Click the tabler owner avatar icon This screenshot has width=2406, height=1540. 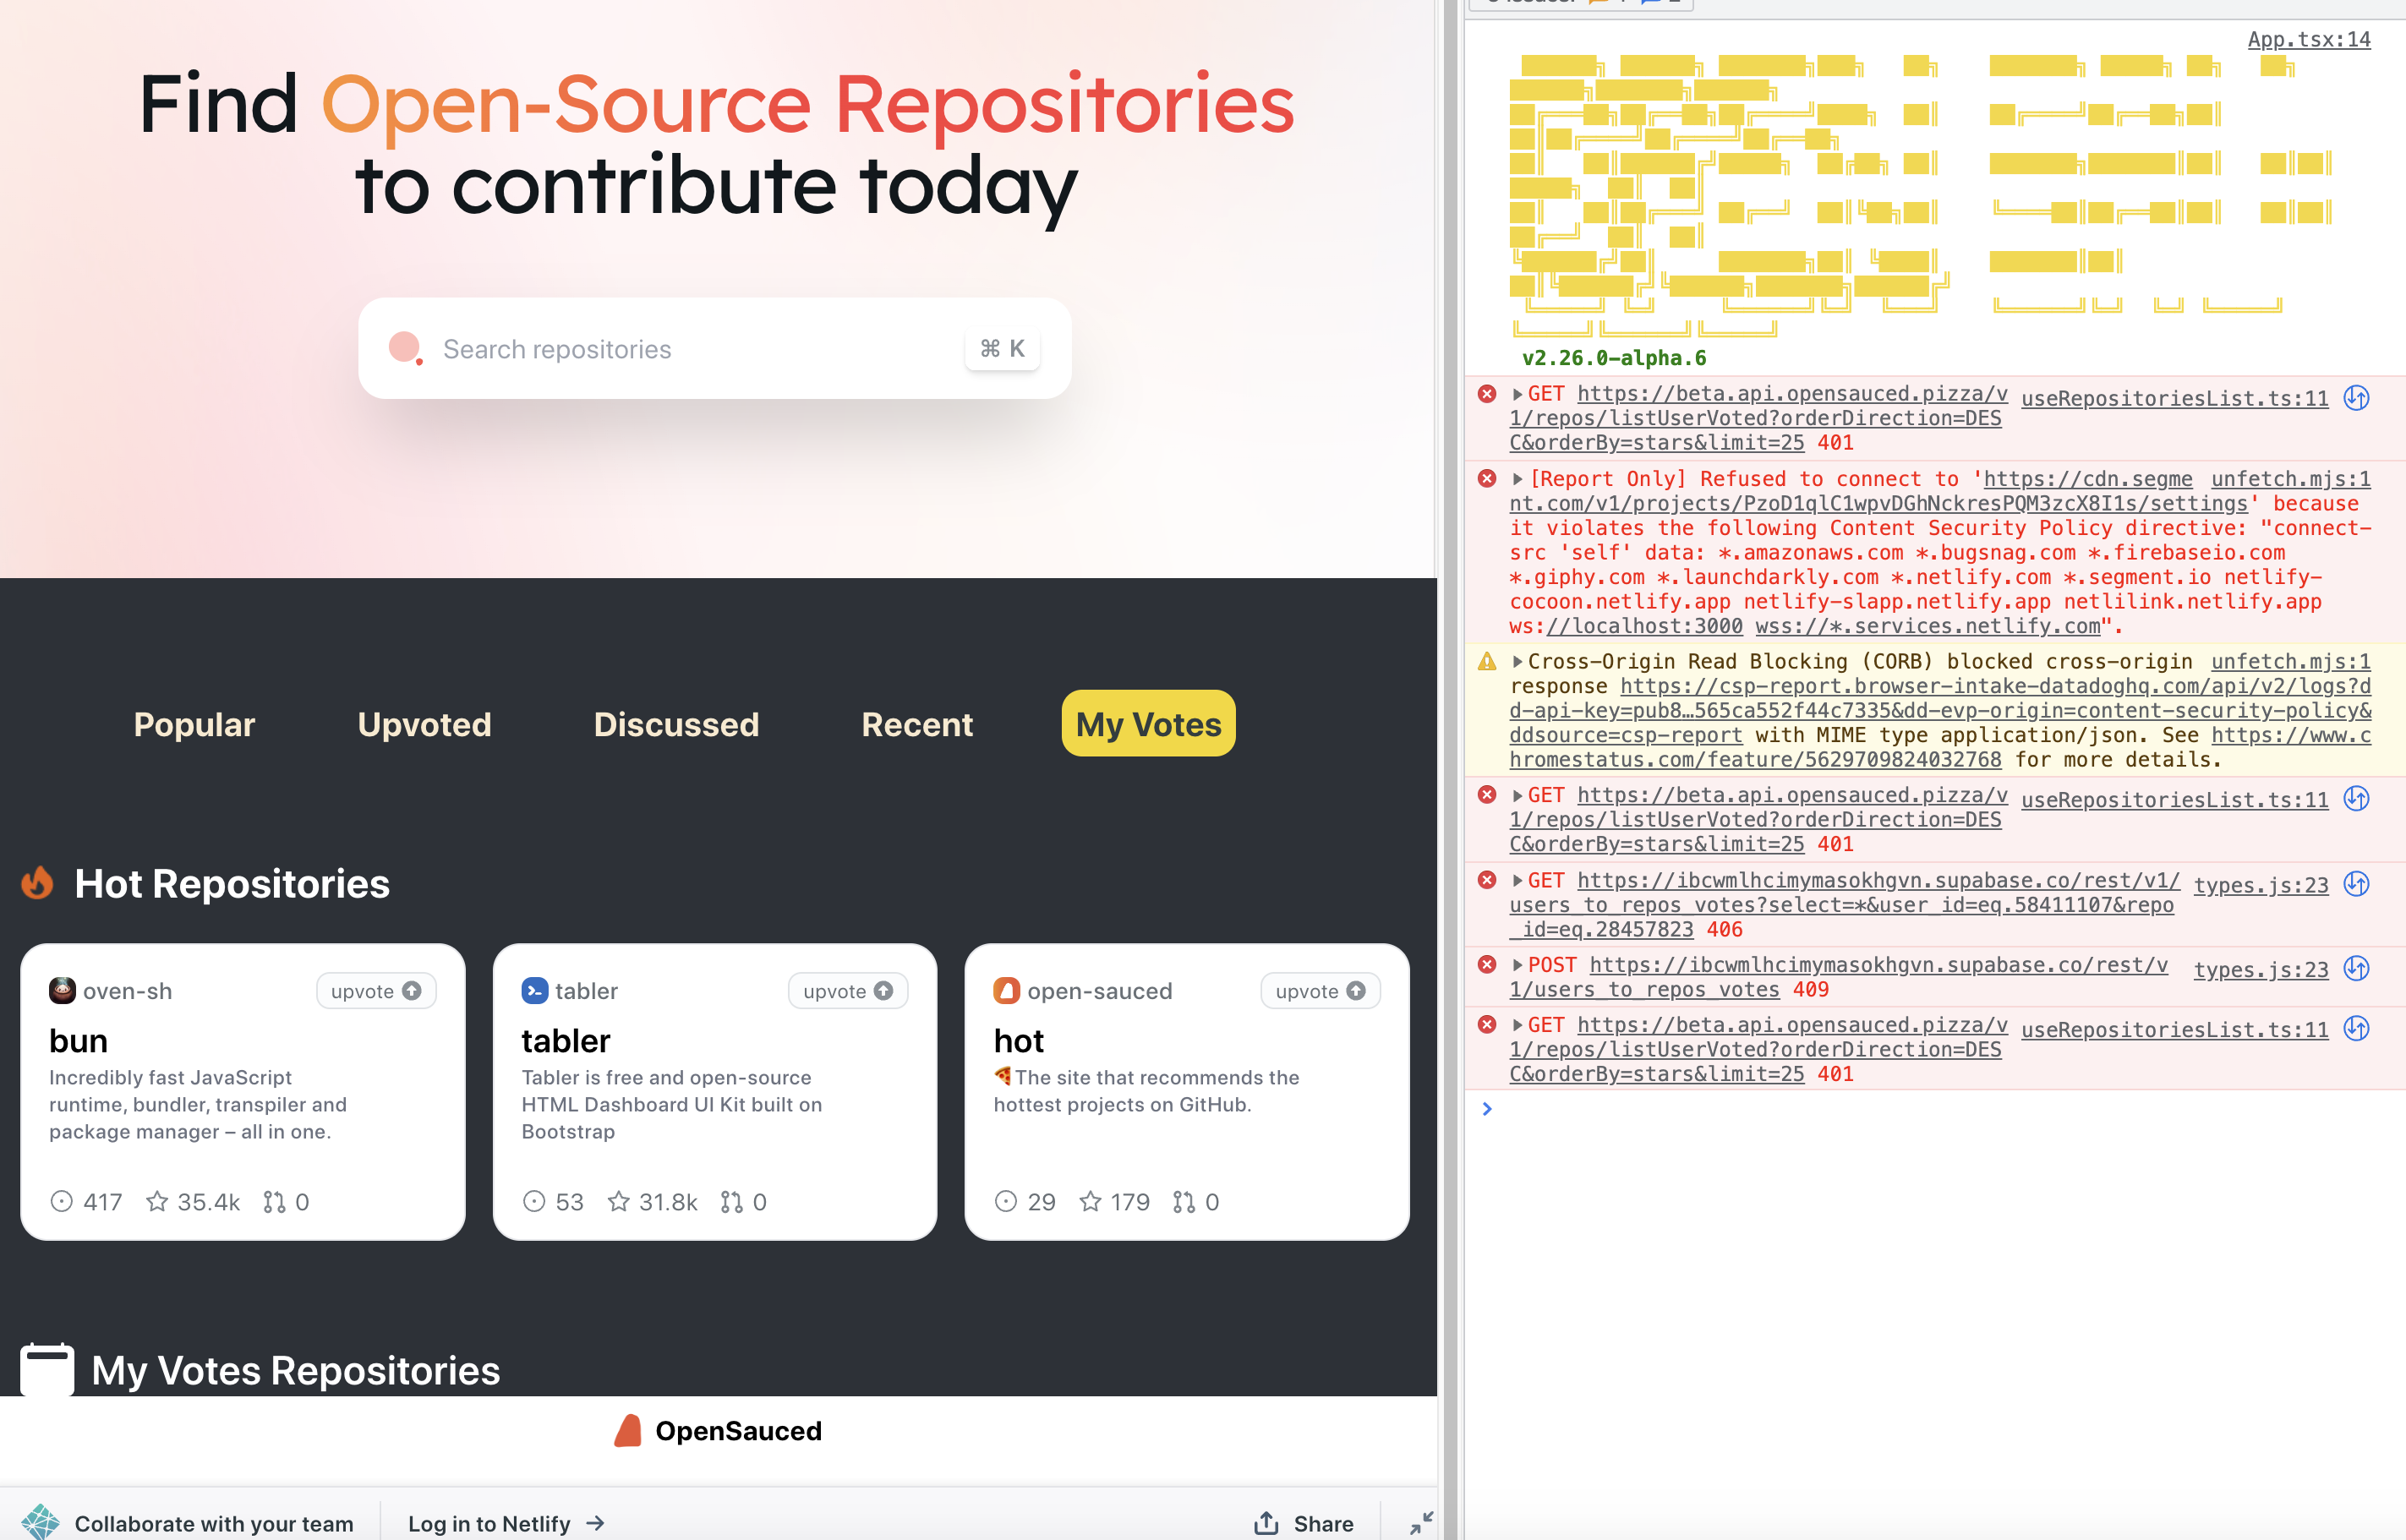pos(535,990)
